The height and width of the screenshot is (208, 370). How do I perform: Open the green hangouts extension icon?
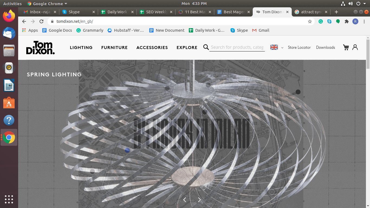point(338,21)
